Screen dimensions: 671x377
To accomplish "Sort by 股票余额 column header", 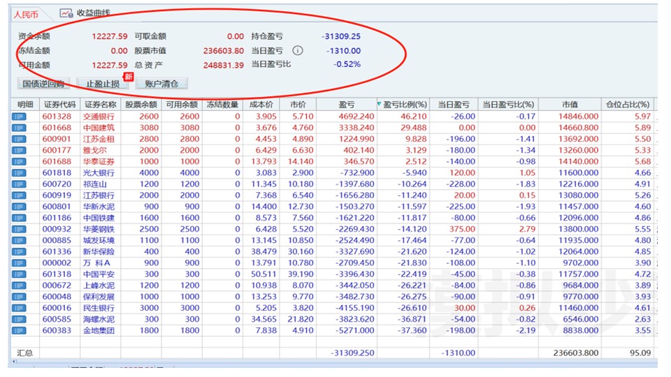I will pyautogui.click(x=140, y=104).
